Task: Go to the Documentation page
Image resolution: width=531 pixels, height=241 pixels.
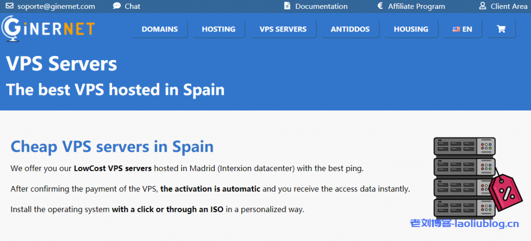Action: click(x=321, y=6)
